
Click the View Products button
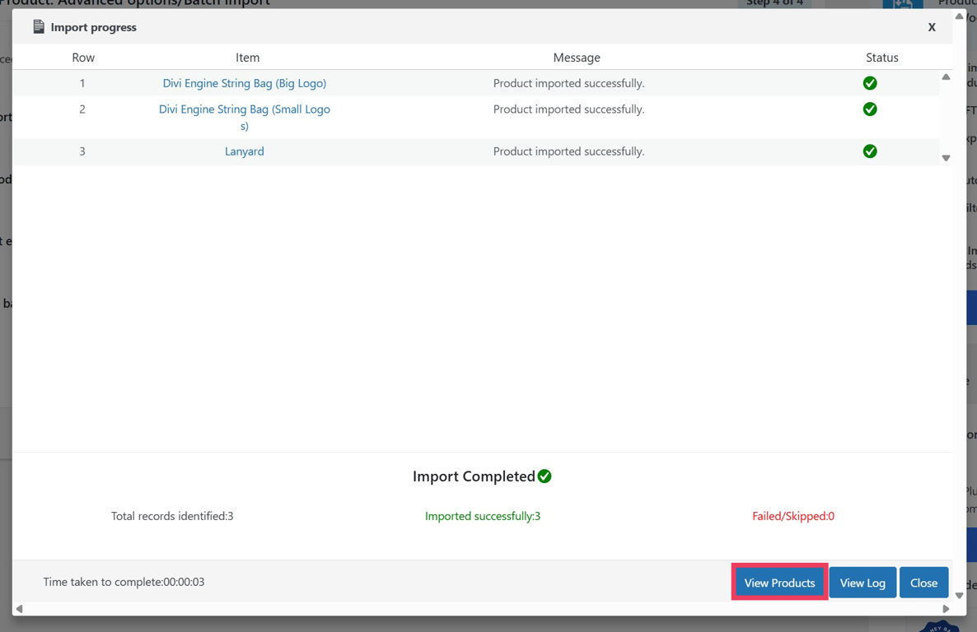click(778, 582)
